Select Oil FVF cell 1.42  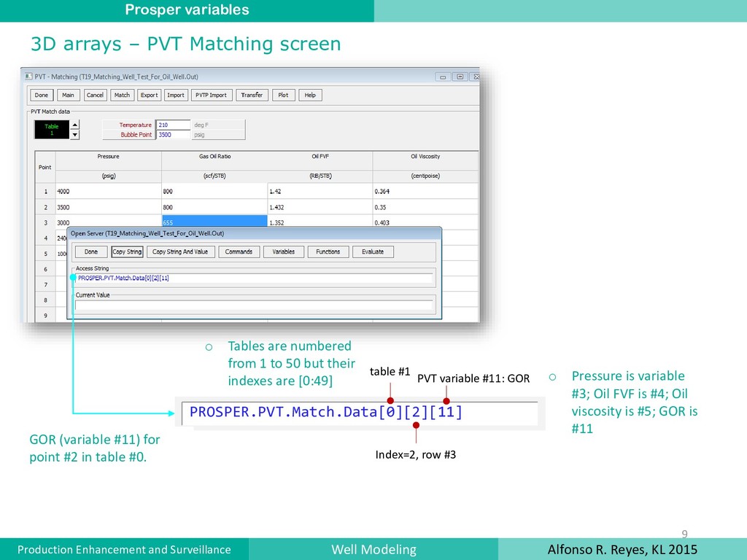click(x=320, y=192)
